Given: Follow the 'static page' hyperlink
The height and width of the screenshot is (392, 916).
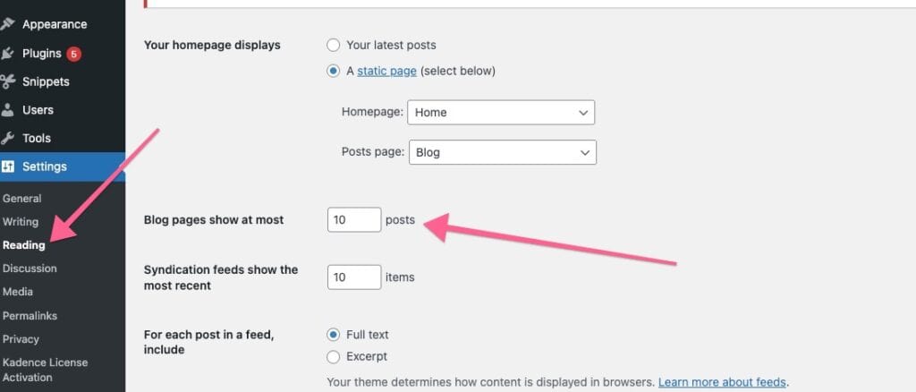Looking at the screenshot, I should point(386,71).
